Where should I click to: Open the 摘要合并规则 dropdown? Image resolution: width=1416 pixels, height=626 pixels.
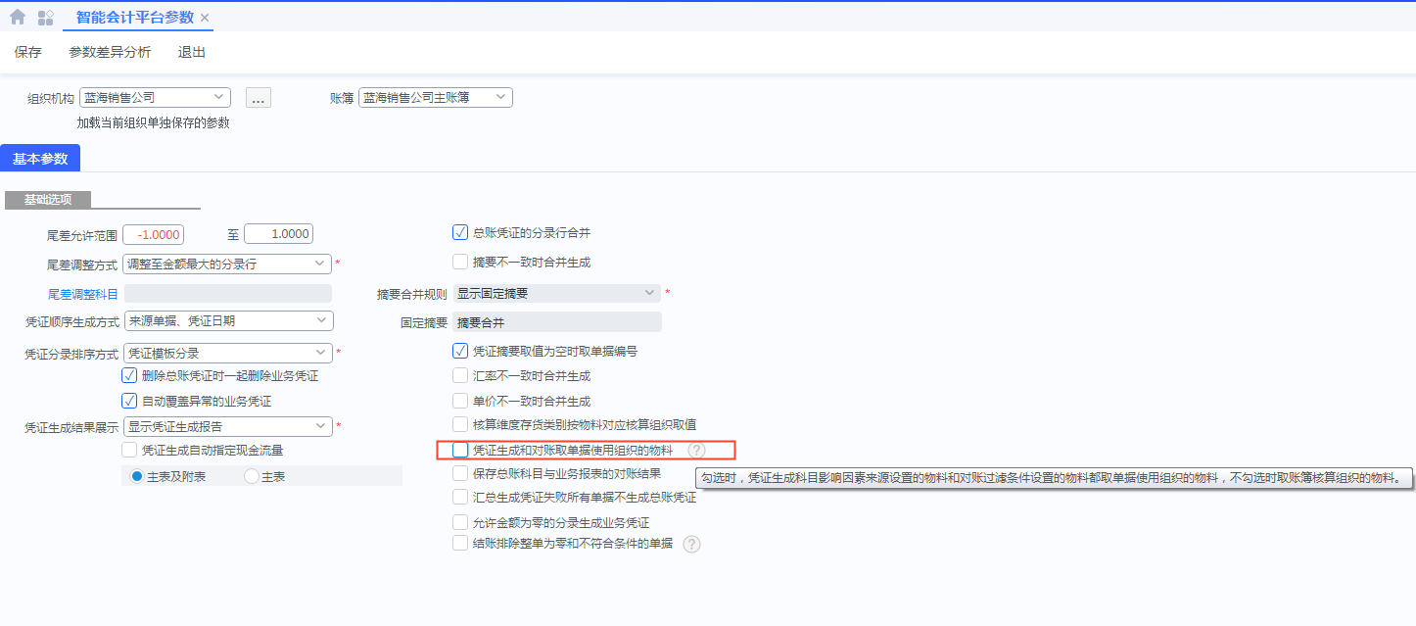pos(557,293)
